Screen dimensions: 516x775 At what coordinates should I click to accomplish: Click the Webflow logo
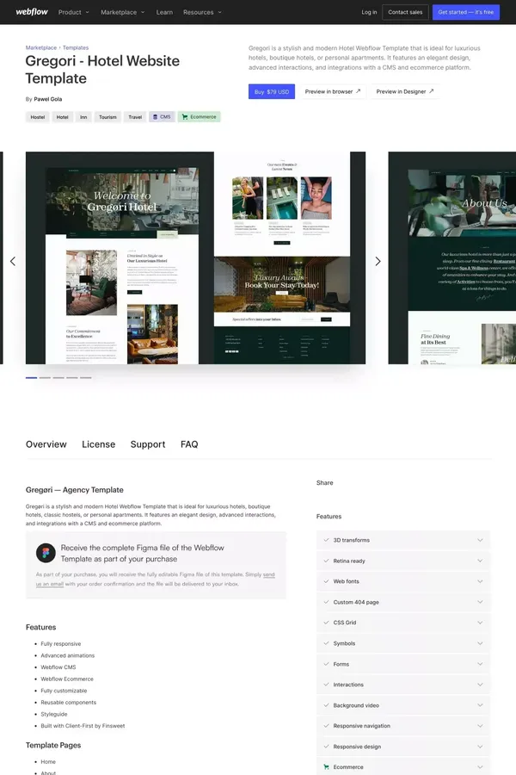click(32, 12)
